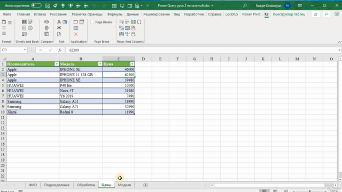Select the Xiami cell in row 10
Image resolution: width=342 pixels, height=192 pixels.
click(x=33, y=112)
